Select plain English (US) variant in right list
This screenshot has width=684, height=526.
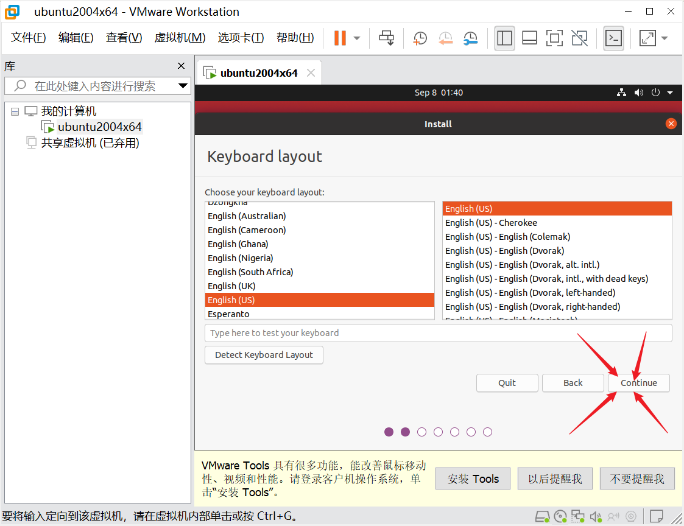(x=557, y=208)
